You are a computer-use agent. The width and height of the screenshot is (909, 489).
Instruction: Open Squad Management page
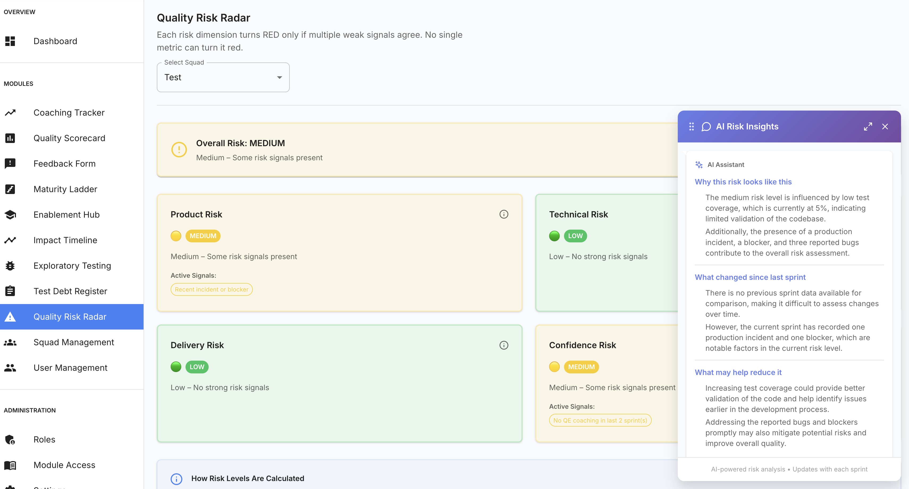coord(72,342)
